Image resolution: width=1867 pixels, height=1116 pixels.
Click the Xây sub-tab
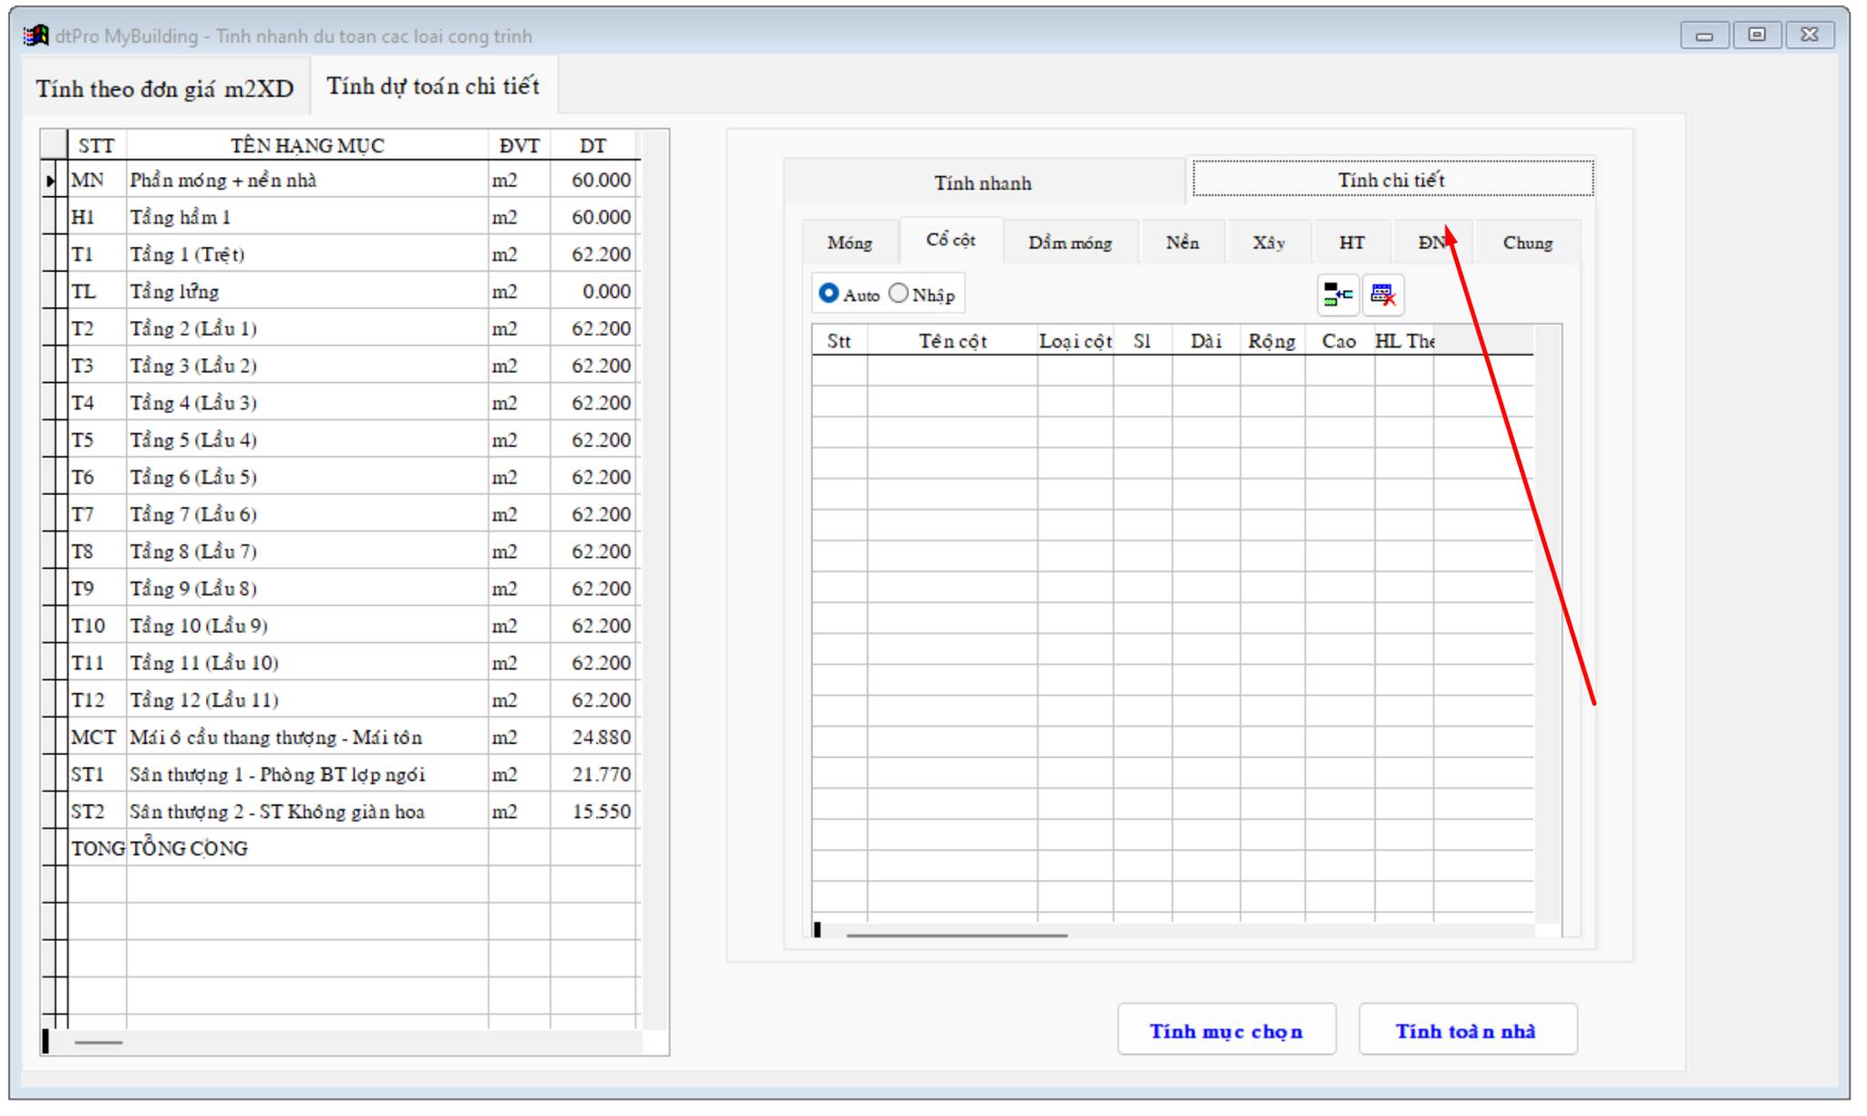[1268, 243]
